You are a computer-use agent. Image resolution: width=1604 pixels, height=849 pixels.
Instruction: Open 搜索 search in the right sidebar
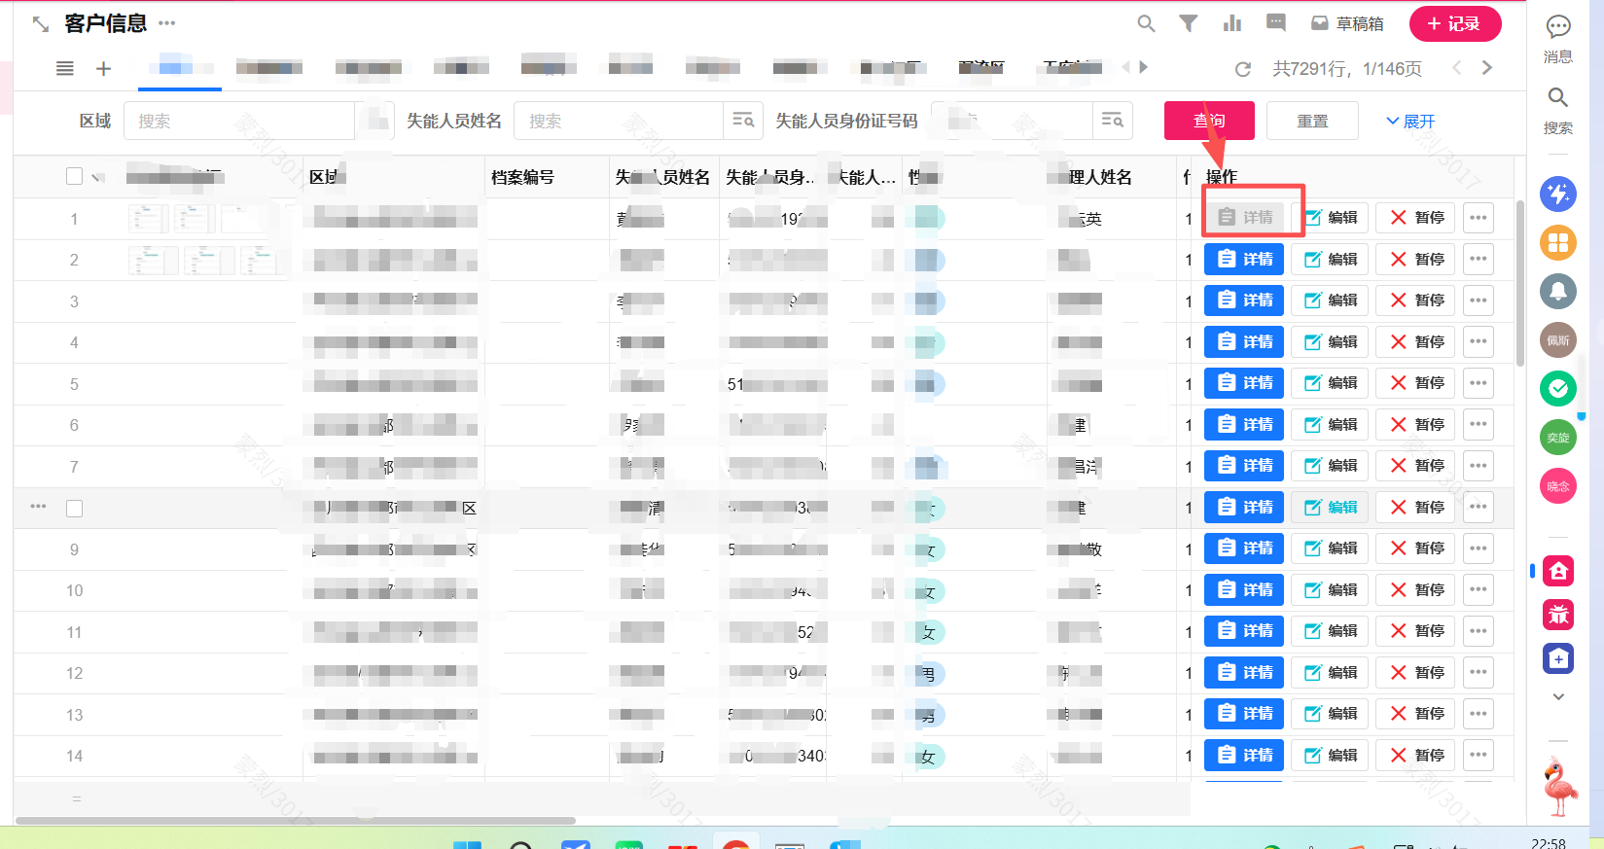[1558, 111]
